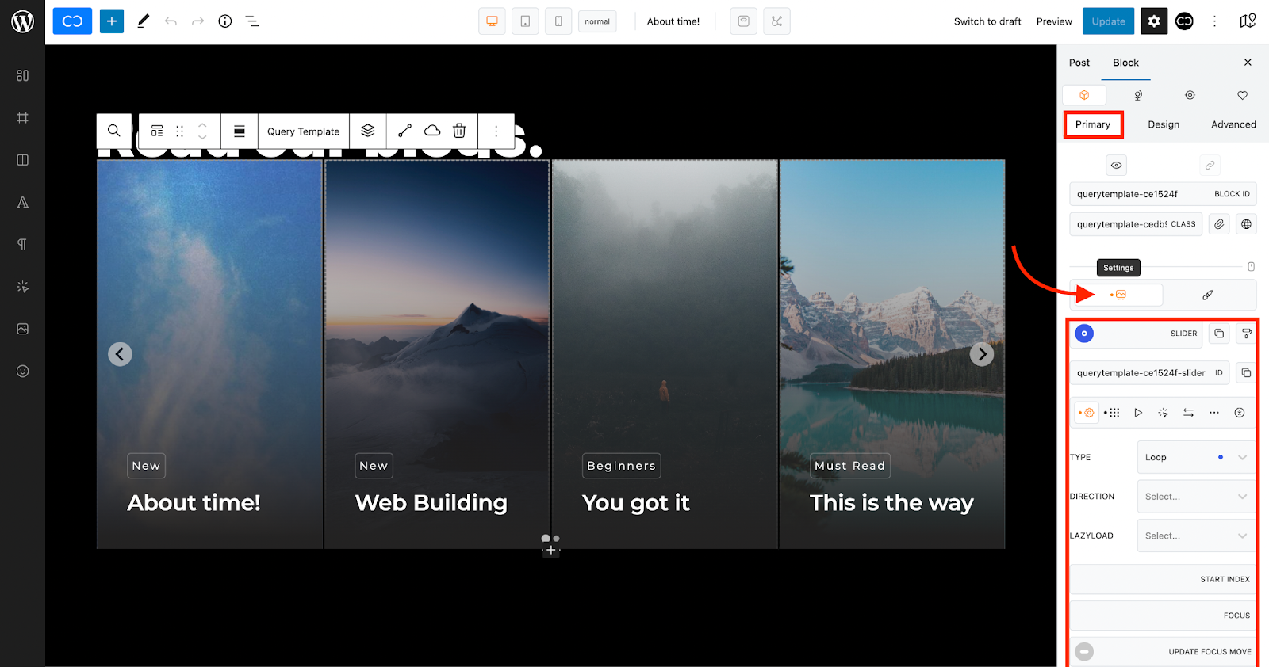This screenshot has height=667, width=1269.
Task: Open the block inserter plus button
Action: [112, 21]
